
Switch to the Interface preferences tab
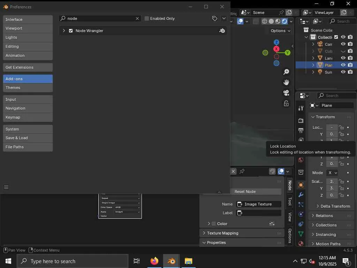click(x=28, y=20)
